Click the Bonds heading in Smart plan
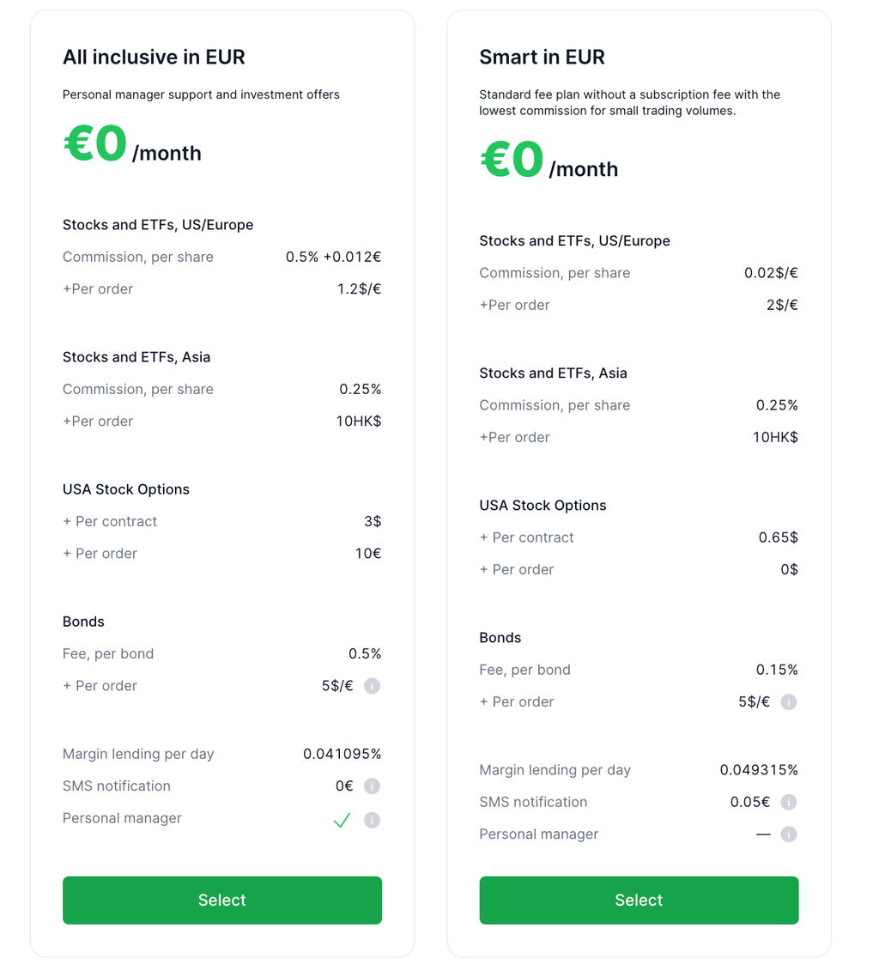Screen dimensions: 879x971 (500, 638)
